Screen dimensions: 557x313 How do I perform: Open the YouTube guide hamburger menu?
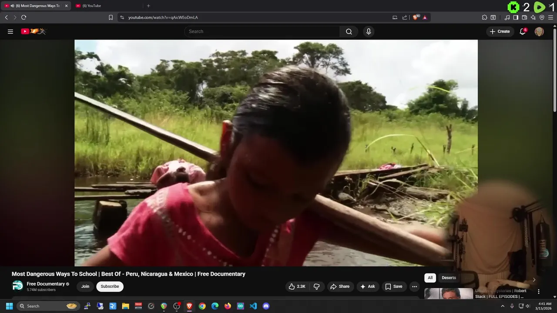click(10, 31)
